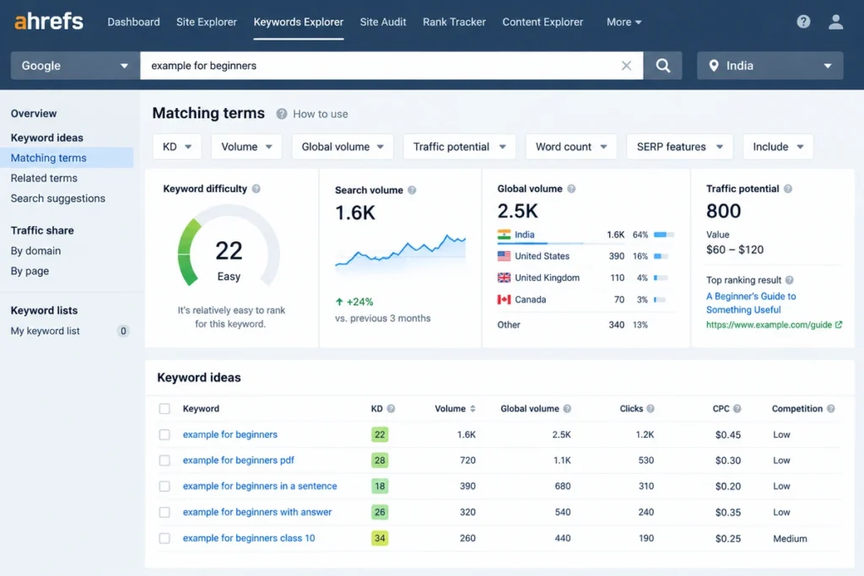Image resolution: width=864 pixels, height=576 pixels.
Task: Open keyword 'example for beginners pdf'
Action: point(239,460)
